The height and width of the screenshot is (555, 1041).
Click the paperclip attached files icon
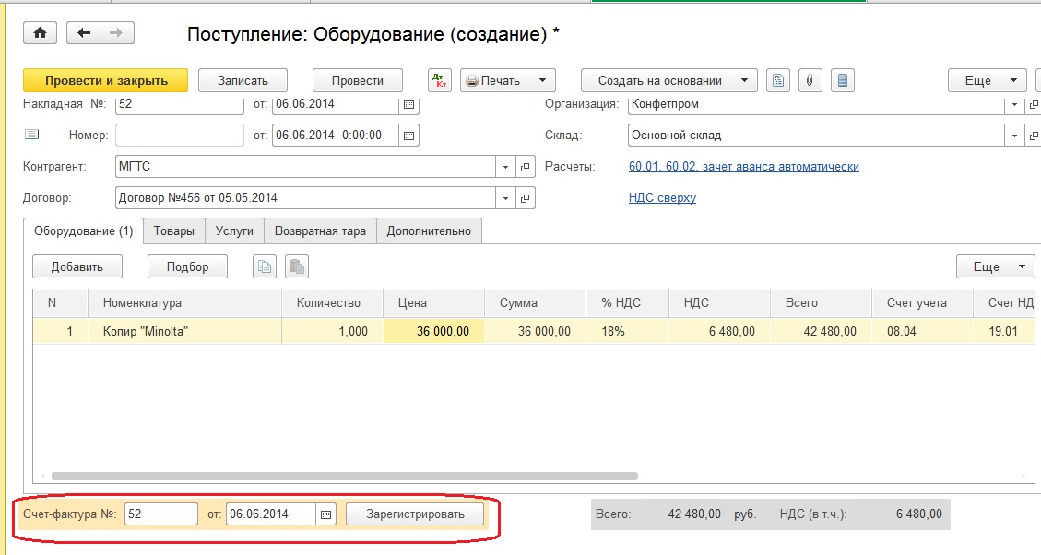(809, 80)
